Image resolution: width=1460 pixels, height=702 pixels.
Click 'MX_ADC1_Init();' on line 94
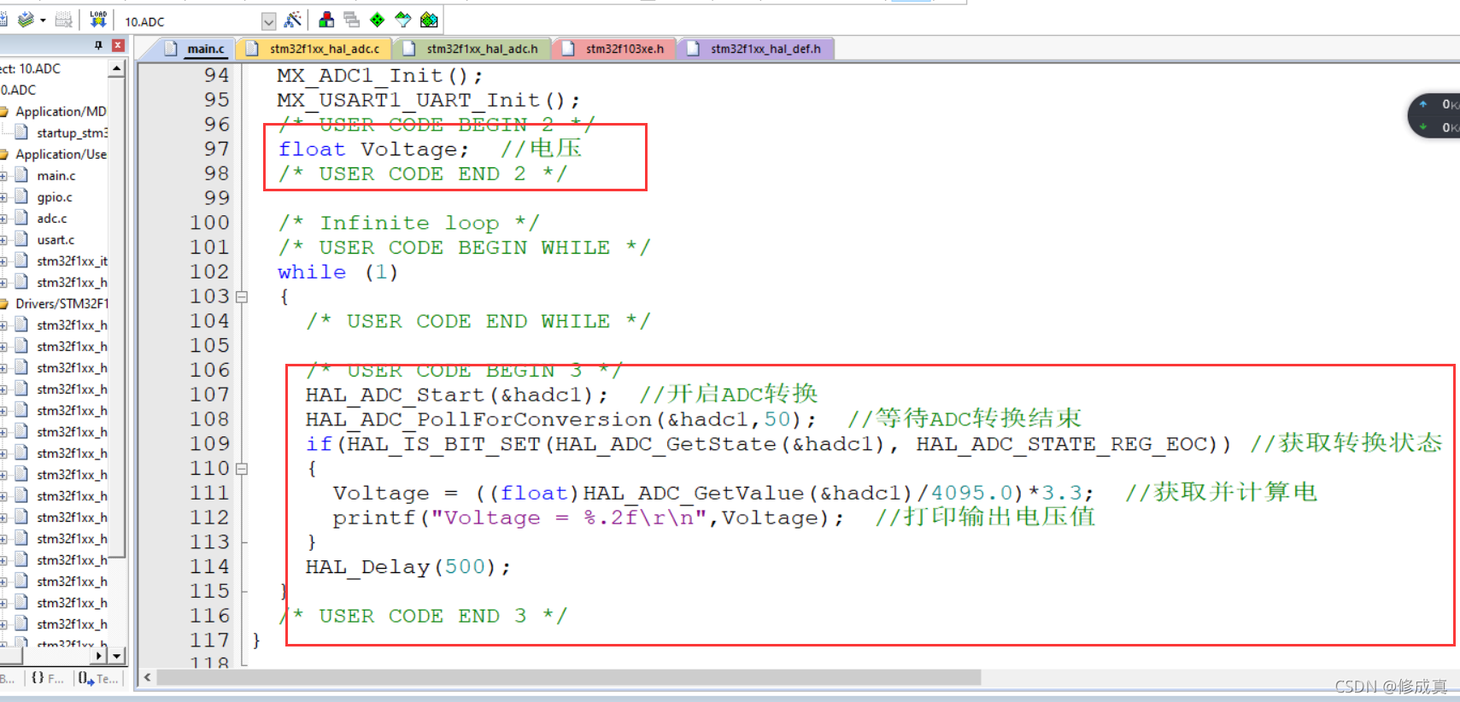(379, 76)
